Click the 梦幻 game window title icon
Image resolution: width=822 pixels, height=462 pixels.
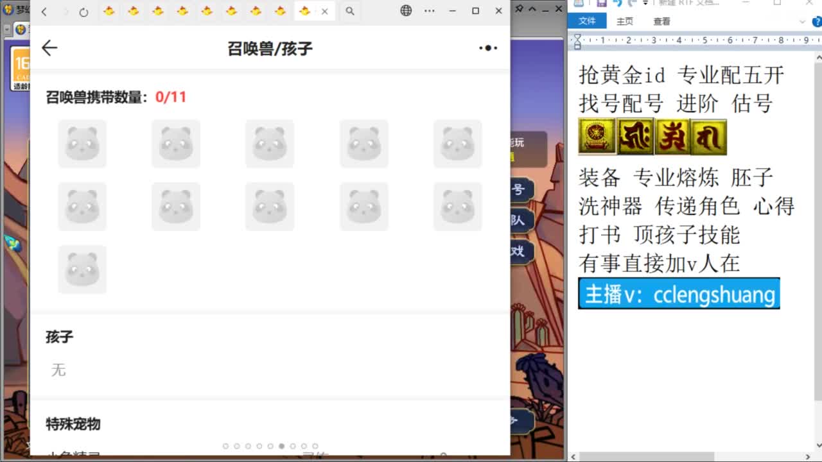(8, 9)
